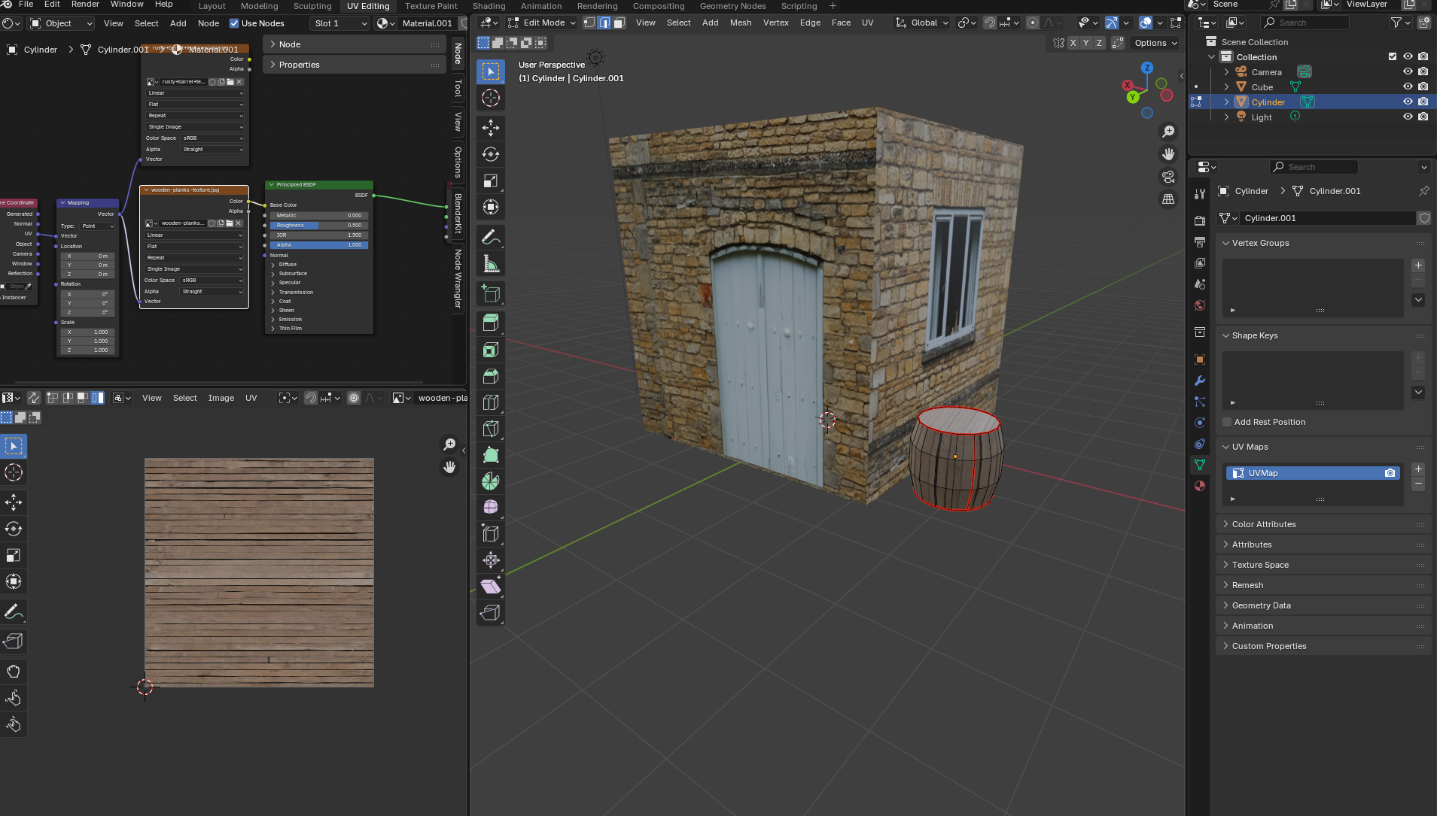1437x816 pixels.
Task: Switch to the Shading workspace tab
Action: pyautogui.click(x=489, y=6)
